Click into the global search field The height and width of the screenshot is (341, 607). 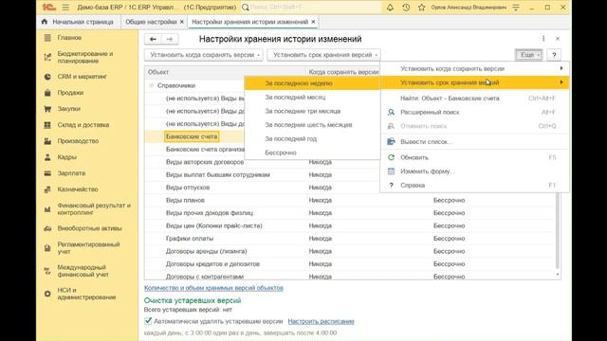coord(312,8)
